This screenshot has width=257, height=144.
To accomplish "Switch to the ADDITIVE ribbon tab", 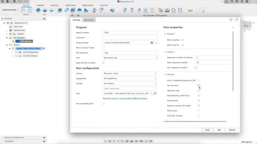I will tap(55, 5).
